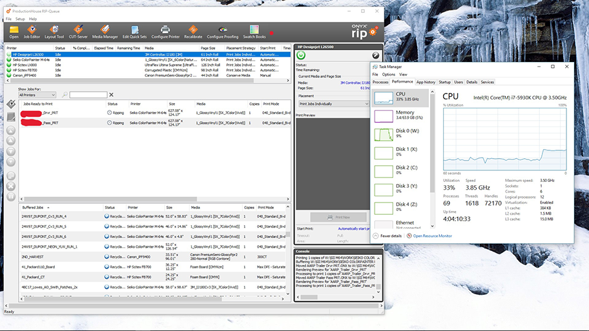Select HP Scitex LX800 printer row
The height and width of the screenshot is (331, 589).
(149, 65)
